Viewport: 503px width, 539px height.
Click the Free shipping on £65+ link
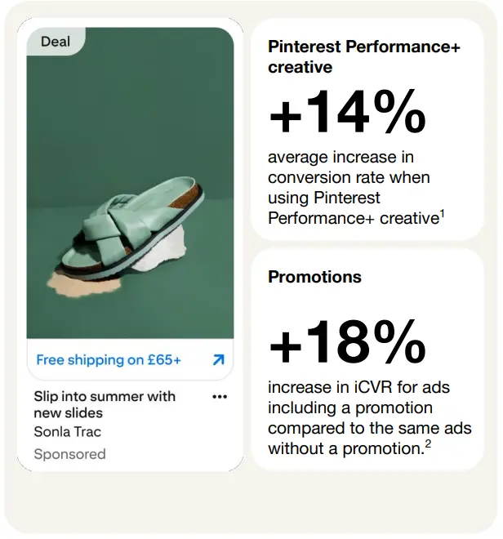coord(109,359)
